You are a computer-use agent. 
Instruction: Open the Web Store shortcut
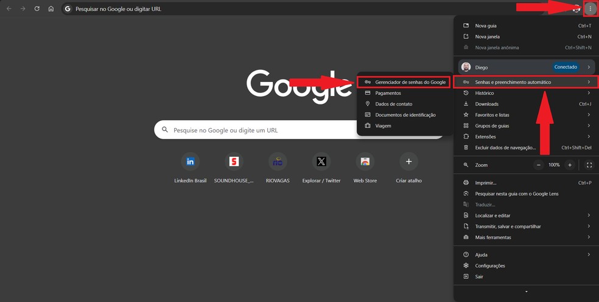(x=365, y=167)
